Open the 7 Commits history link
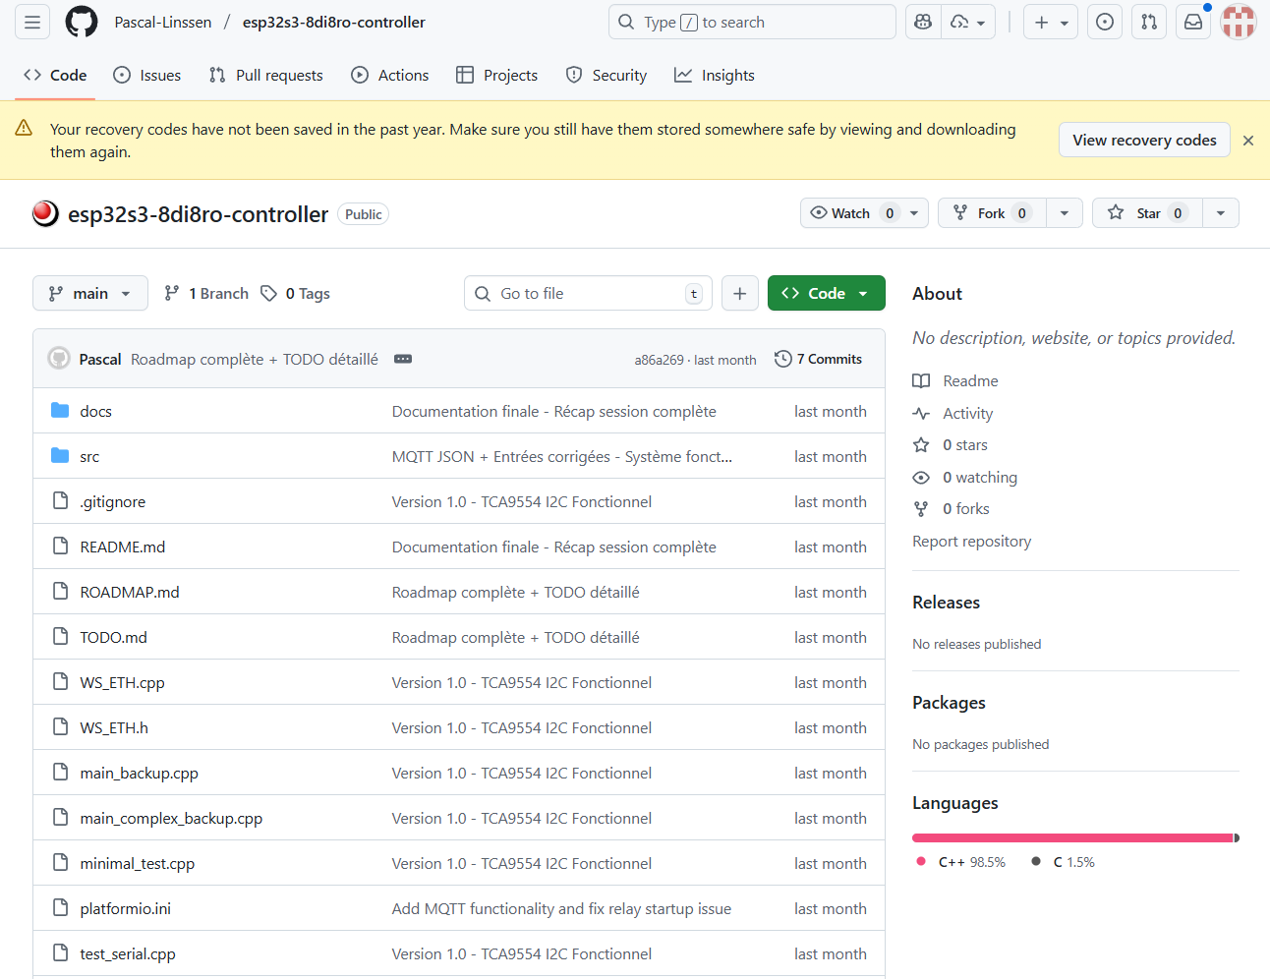Viewport: 1270px width, 979px height. pos(819,360)
